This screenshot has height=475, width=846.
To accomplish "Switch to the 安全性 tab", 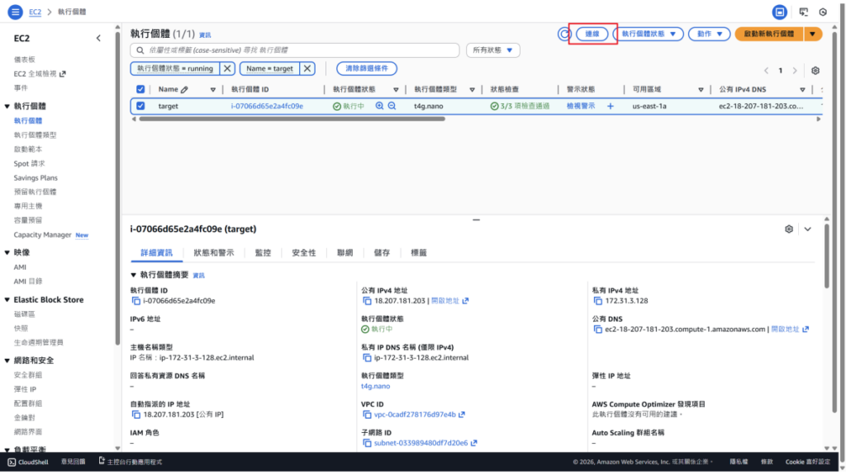I will (x=304, y=252).
